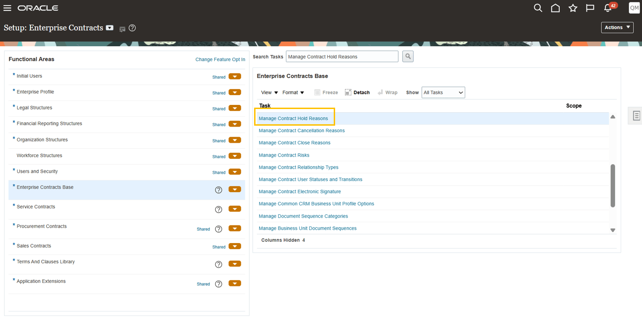Click the Actions button
Screen dimensions: 642x322
(x=617, y=27)
